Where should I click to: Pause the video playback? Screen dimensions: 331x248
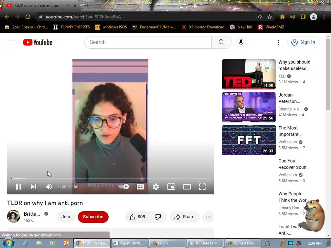pos(18,187)
